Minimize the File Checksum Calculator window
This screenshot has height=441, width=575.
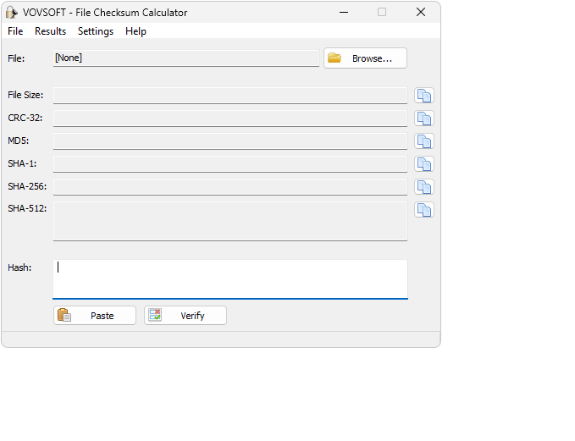[344, 12]
